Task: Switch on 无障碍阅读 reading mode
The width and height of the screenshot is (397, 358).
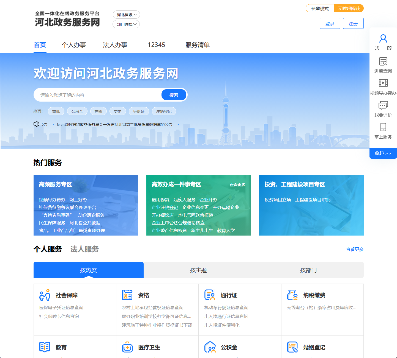Action: tap(349, 8)
